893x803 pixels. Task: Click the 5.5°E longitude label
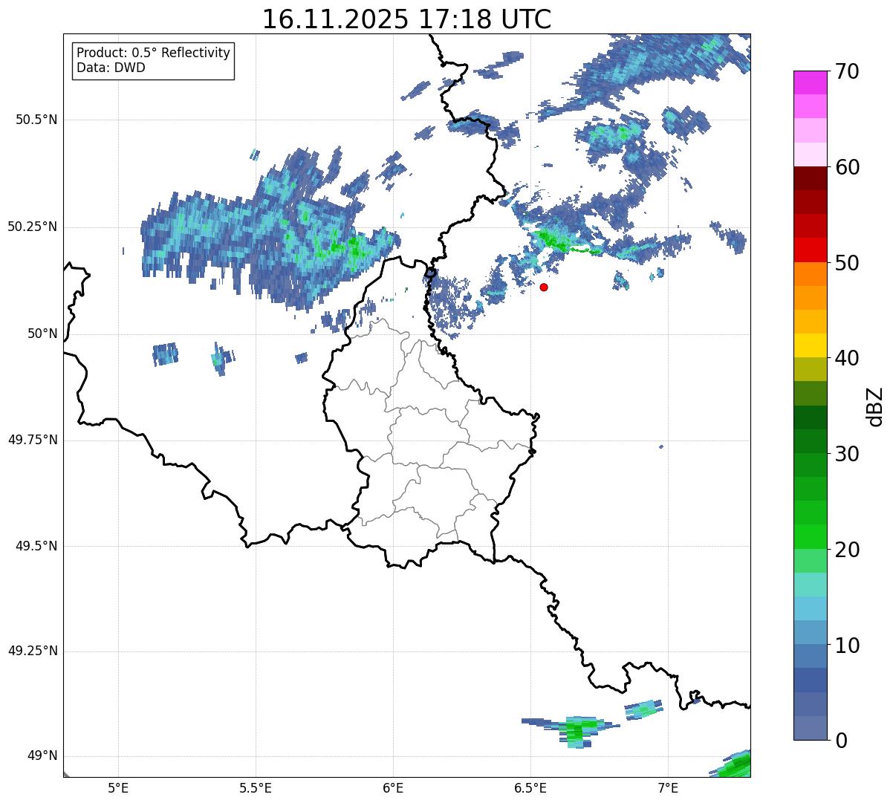point(256,787)
